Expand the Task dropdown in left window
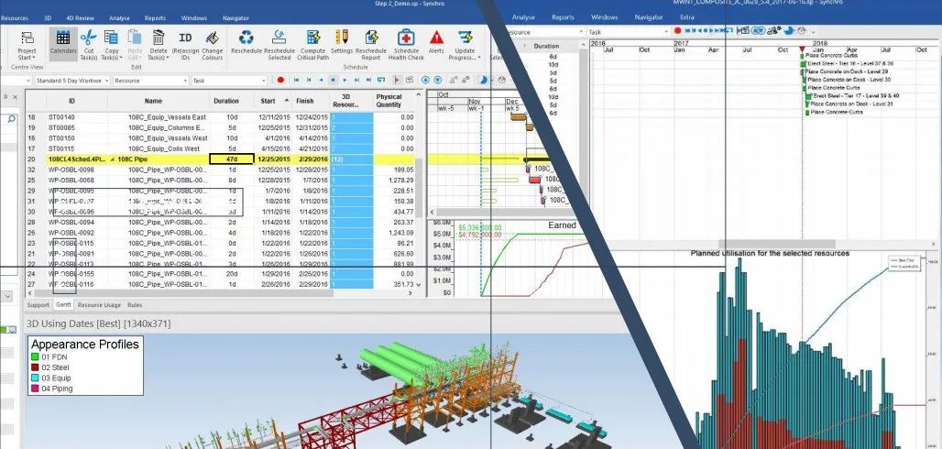 [x=266, y=81]
